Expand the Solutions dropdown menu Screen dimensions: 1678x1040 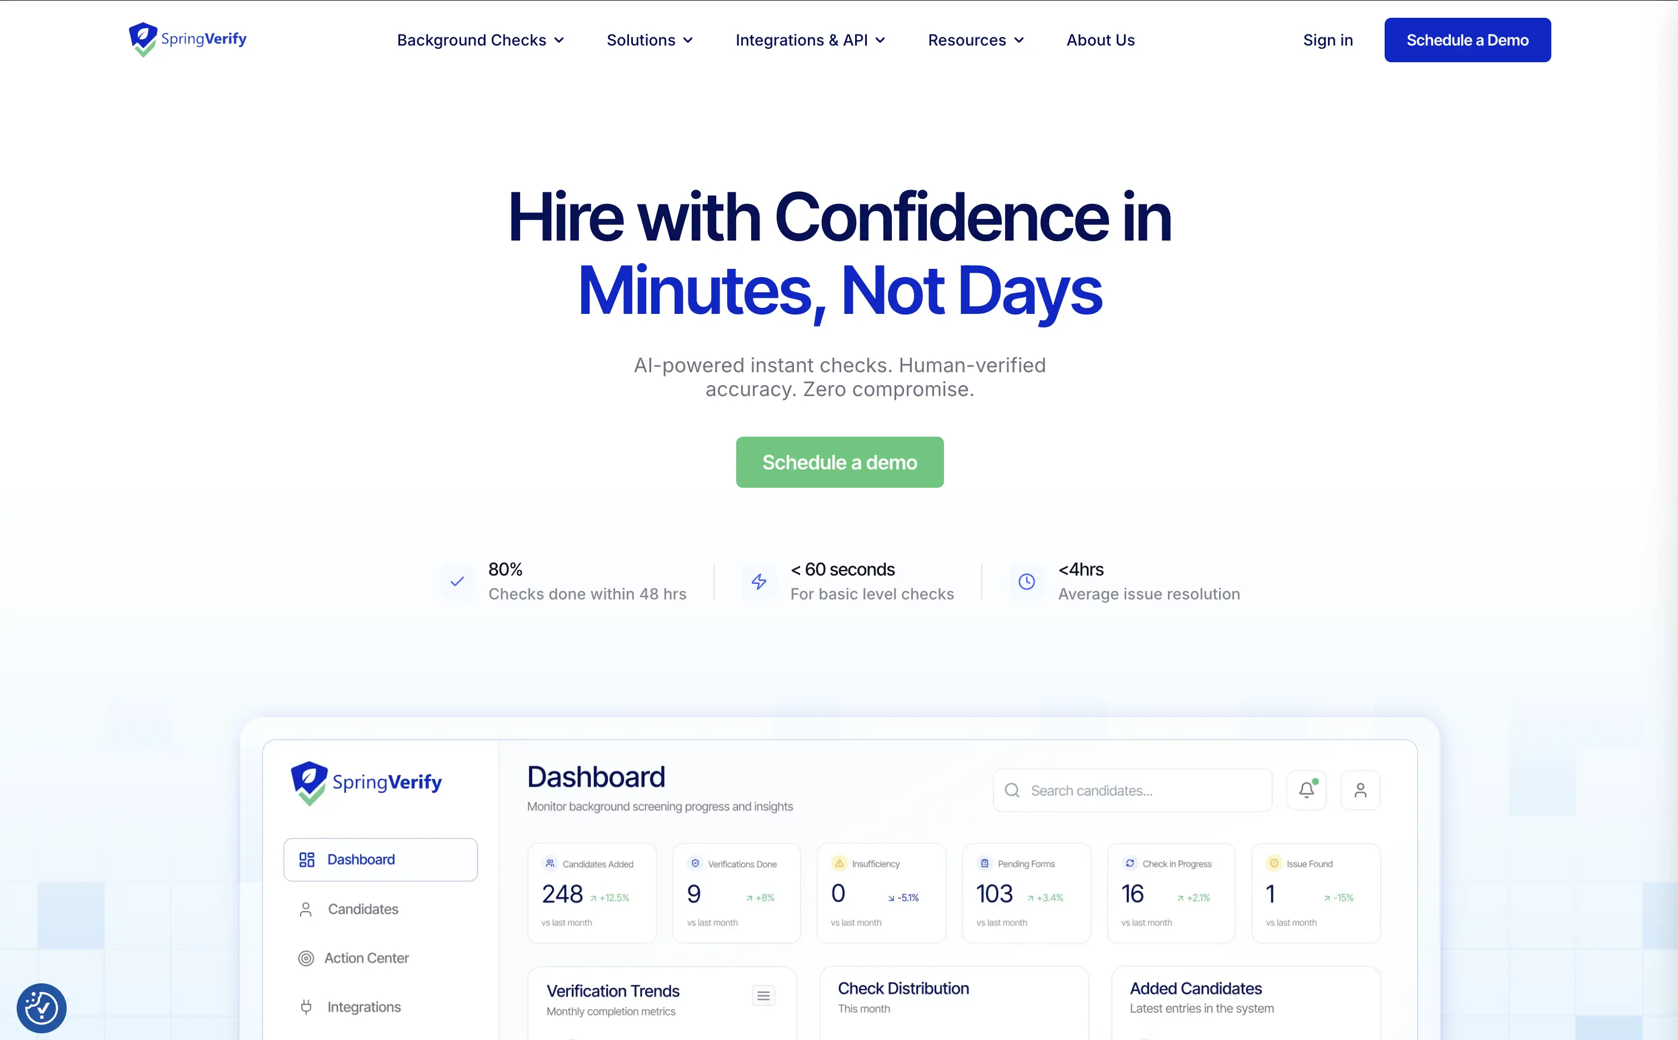(649, 40)
